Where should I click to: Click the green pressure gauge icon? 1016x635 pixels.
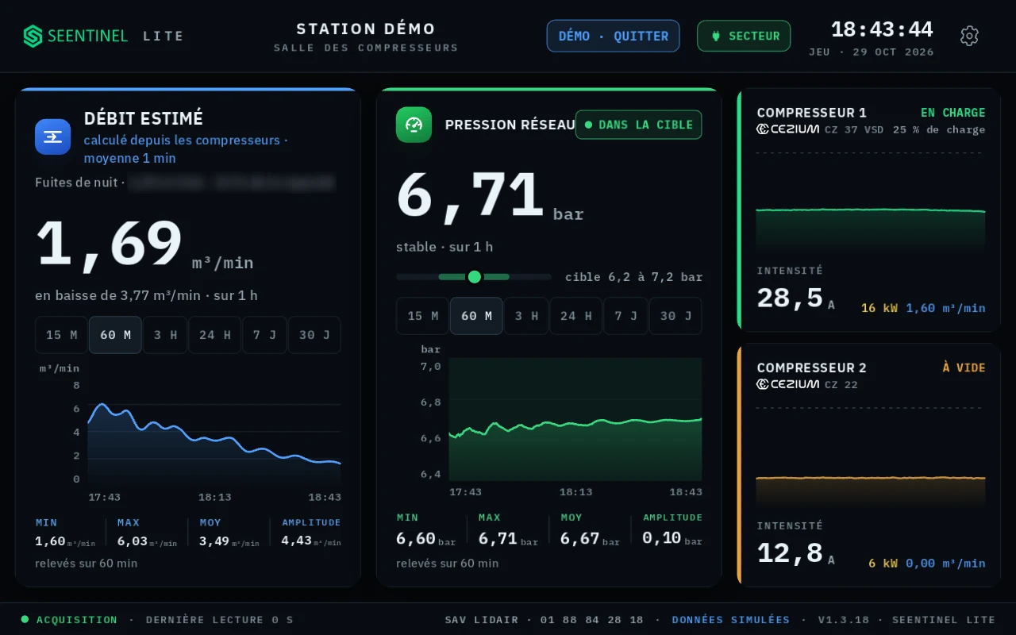tap(414, 125)
